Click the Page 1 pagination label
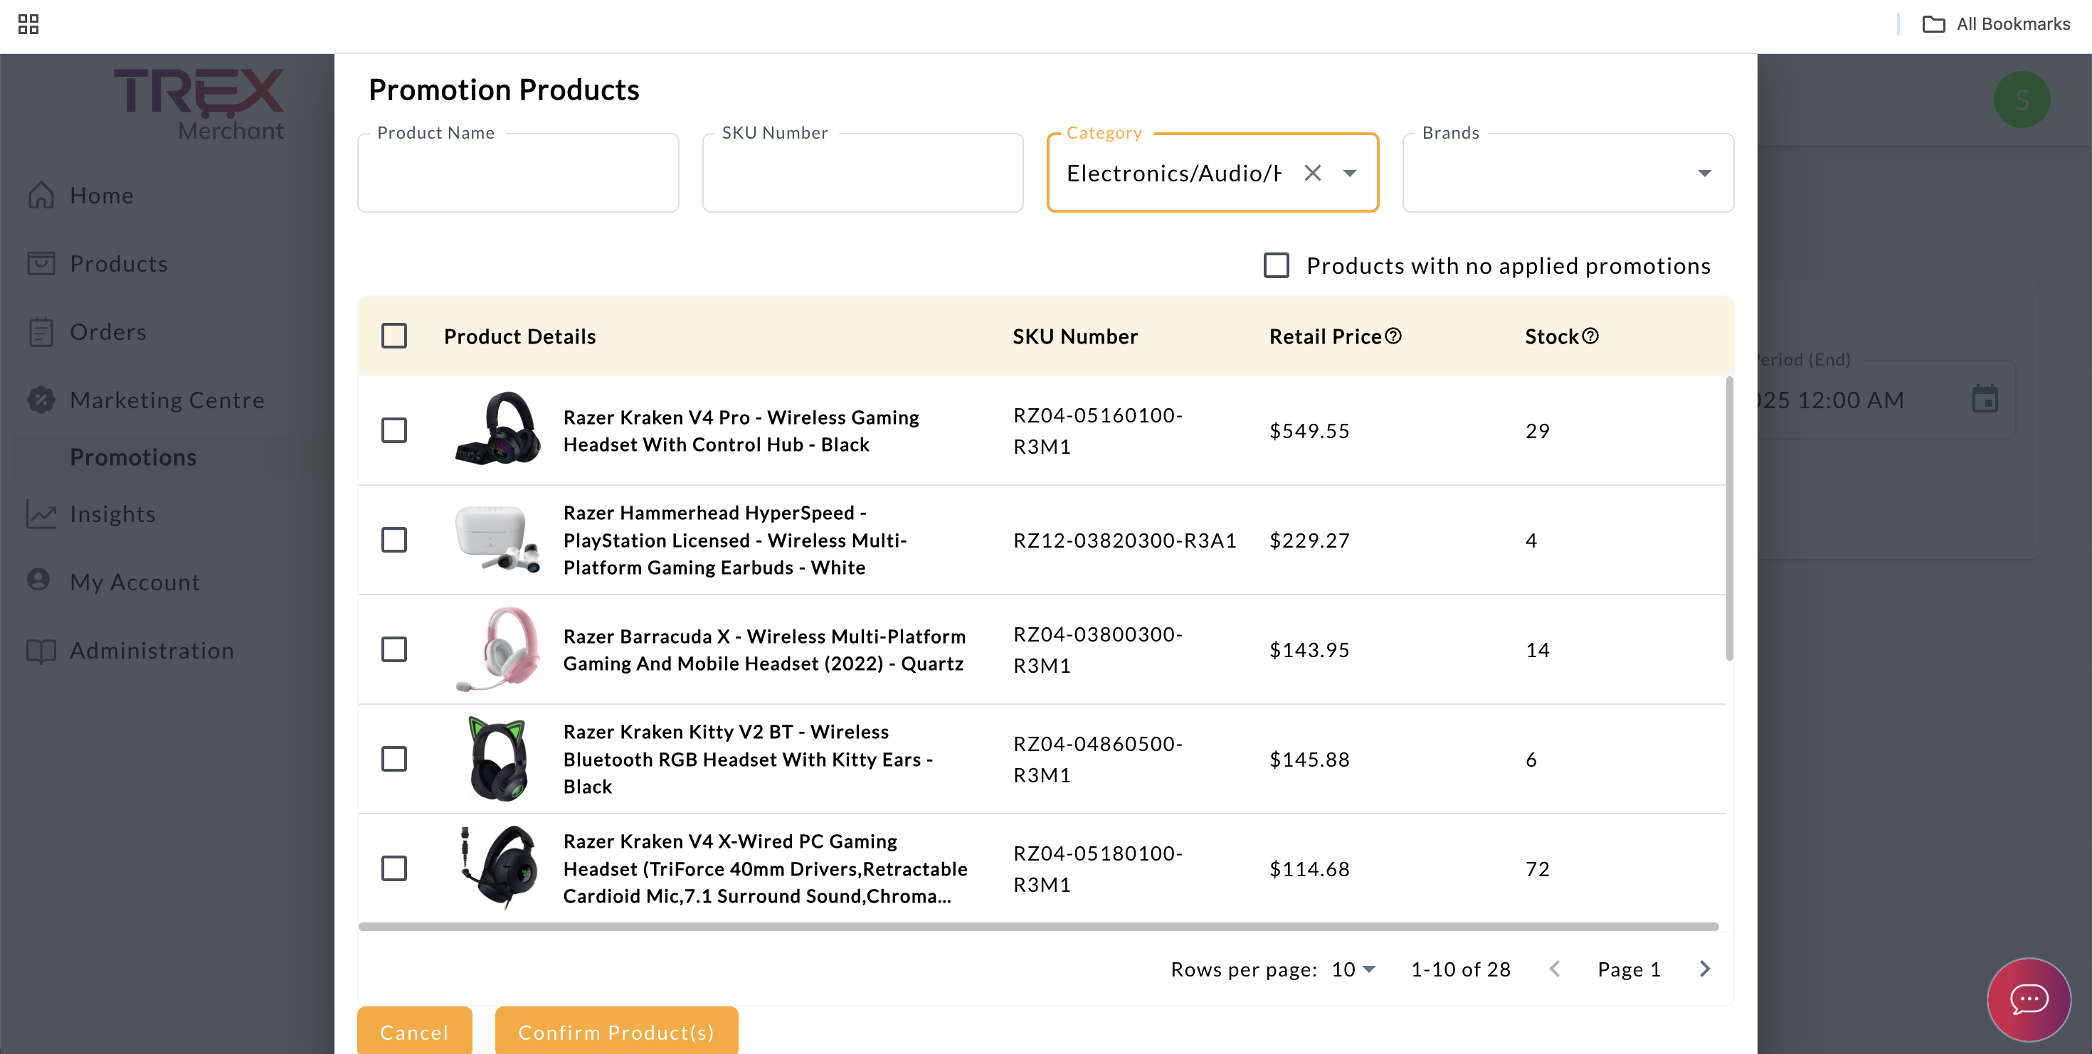This screenshot has height=1054, width=2092. coord(1628,969)
